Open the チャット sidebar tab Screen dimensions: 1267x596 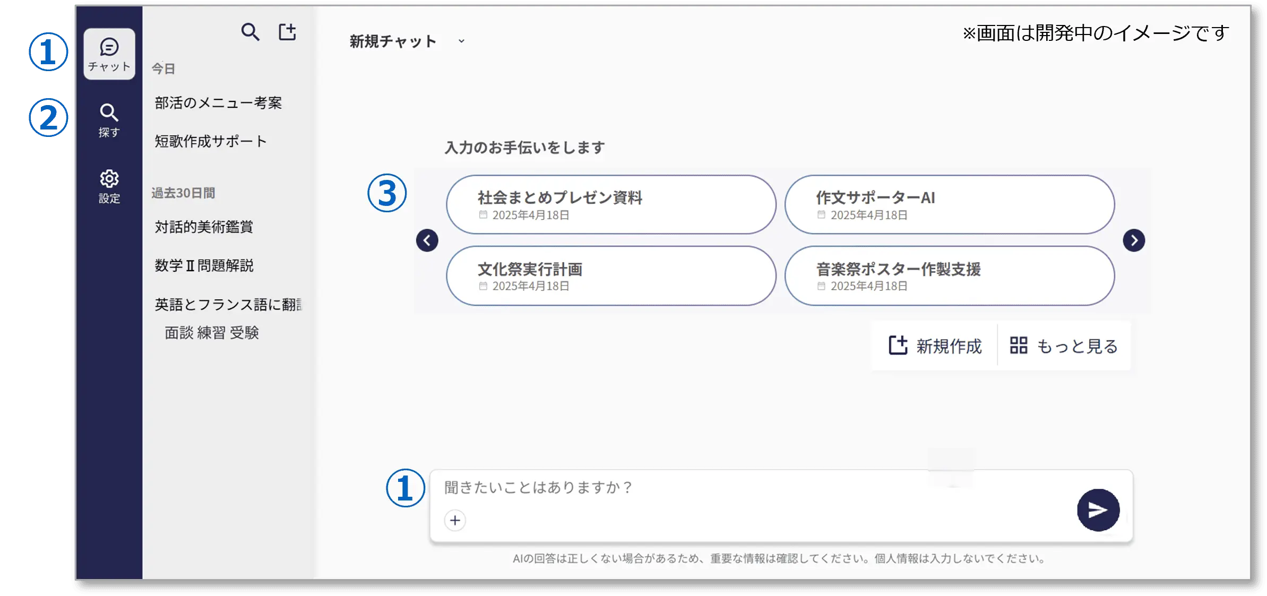pos(109,54)
